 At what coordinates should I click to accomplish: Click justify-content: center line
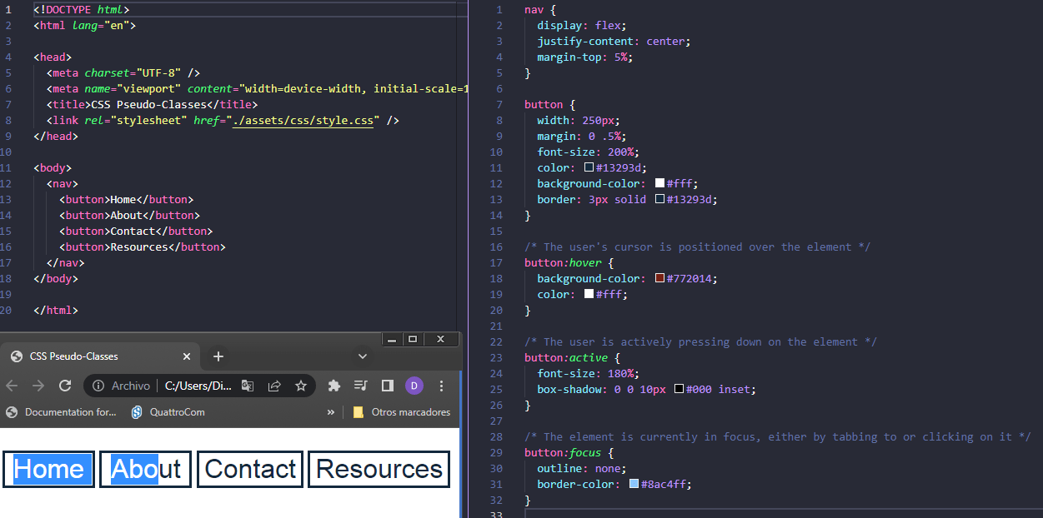pyautogui.click(x=614, y=41)
